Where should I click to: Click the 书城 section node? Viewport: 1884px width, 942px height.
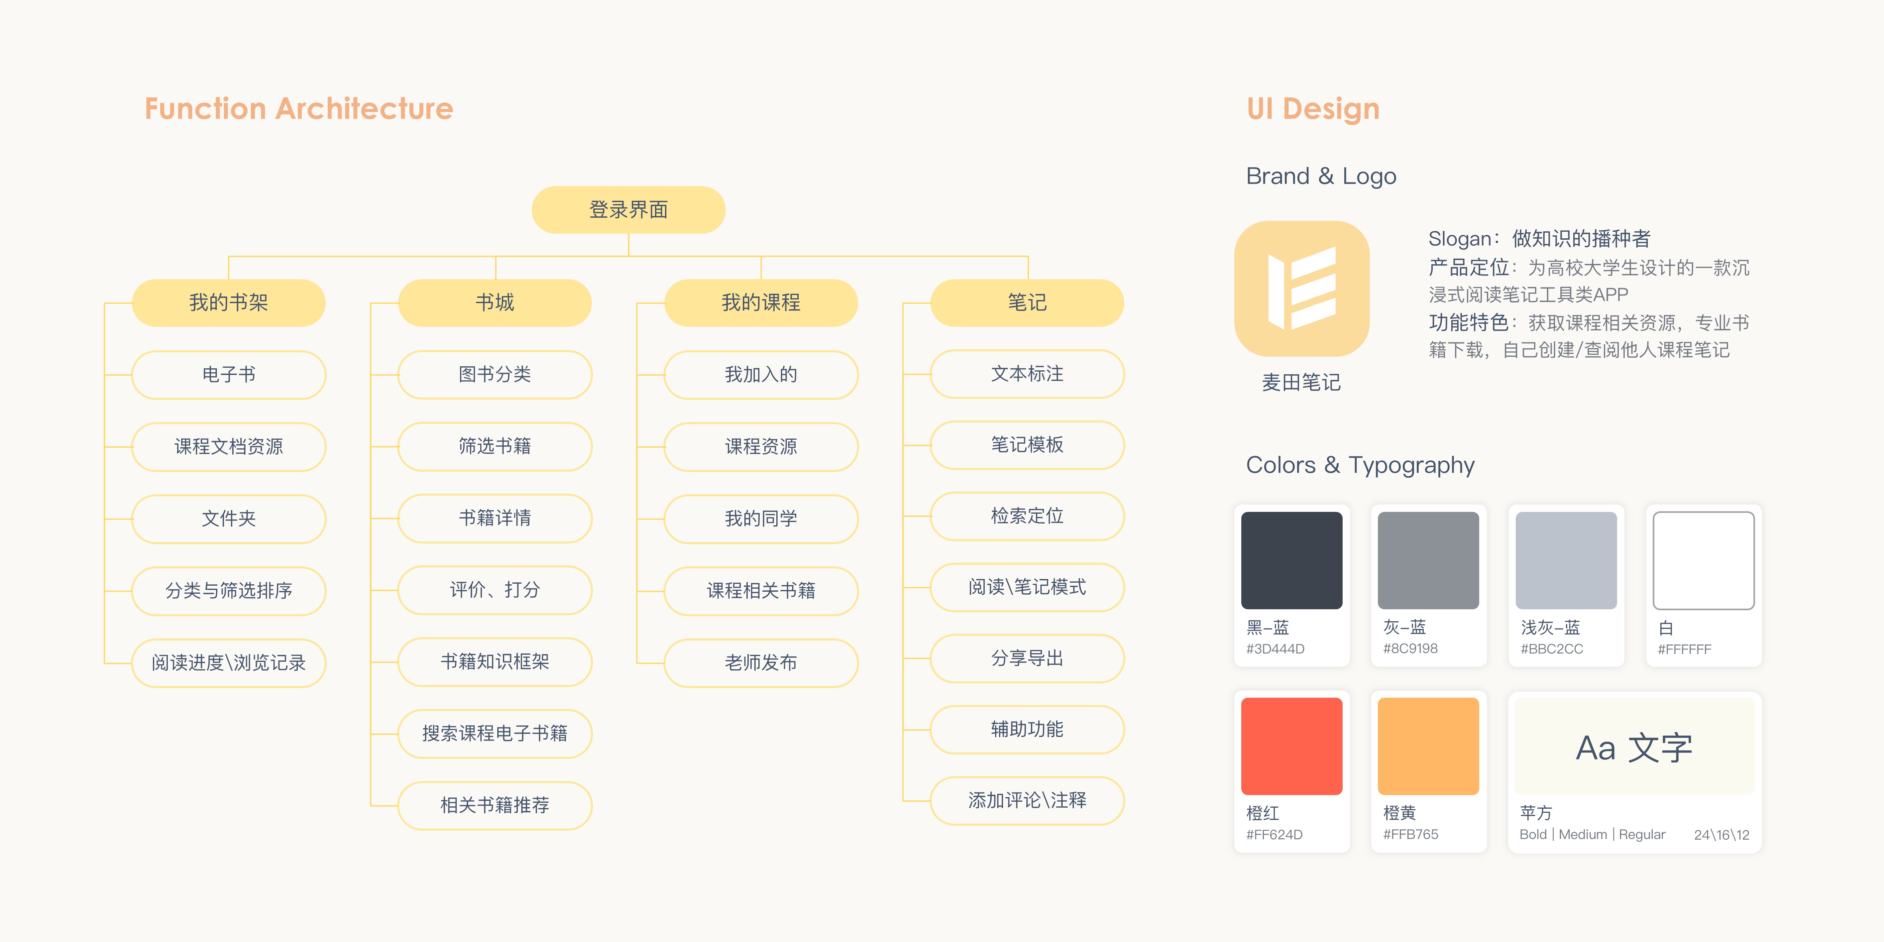tap(495, 302)
